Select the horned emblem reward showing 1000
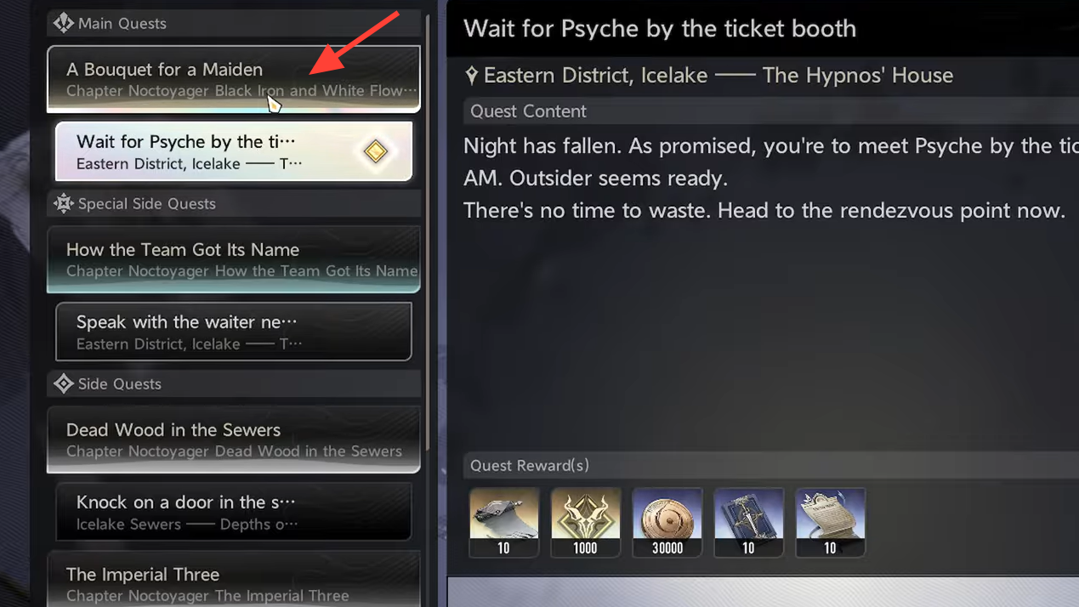The image size is (1079, 607). [x=586, y=523]
